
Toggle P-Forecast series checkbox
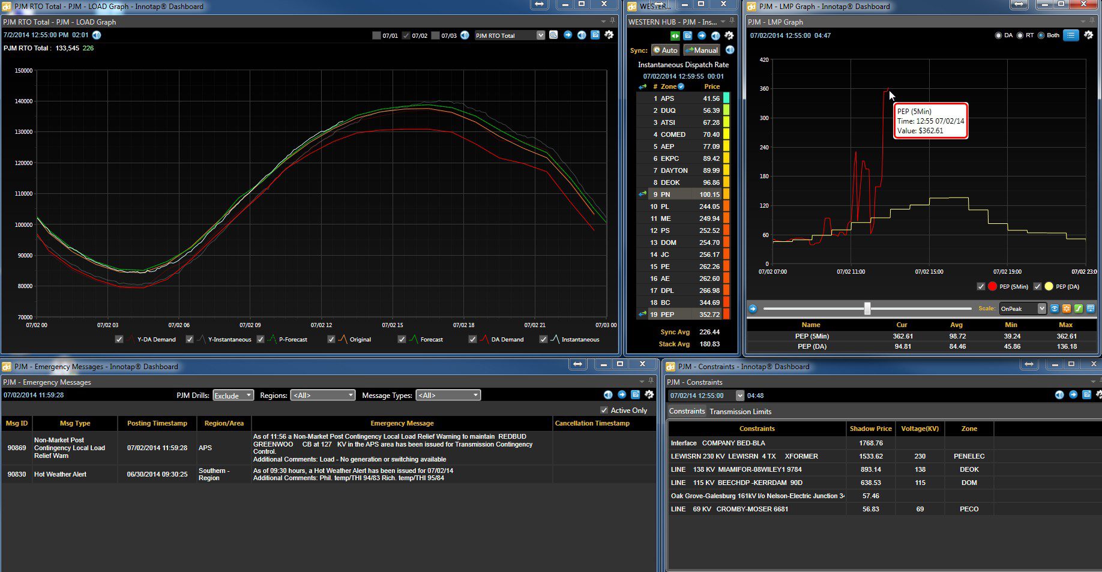click(260, 339)
